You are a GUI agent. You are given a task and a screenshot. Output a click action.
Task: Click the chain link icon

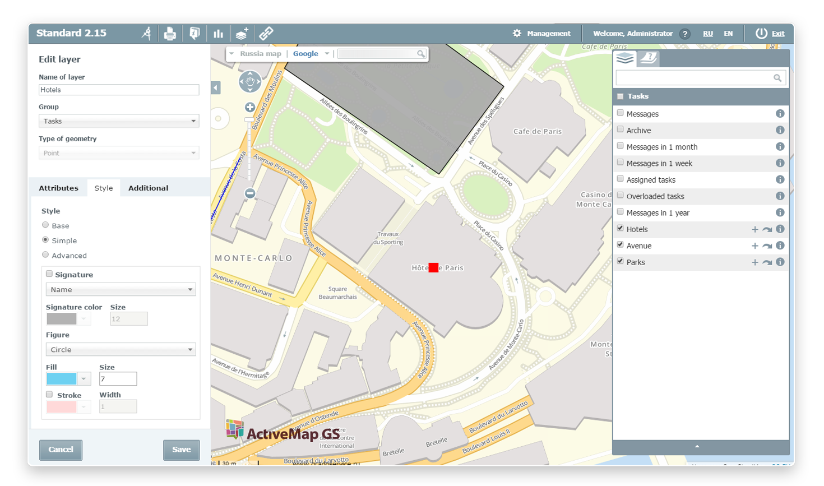point(266,34)
